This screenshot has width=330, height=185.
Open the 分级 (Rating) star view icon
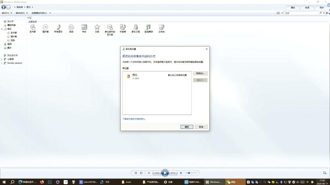click(x=97, y=28)
